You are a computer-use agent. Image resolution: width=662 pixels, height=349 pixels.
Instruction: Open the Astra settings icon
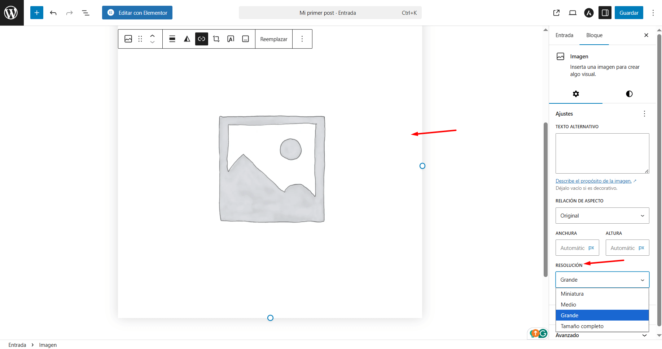coord(589,13)
